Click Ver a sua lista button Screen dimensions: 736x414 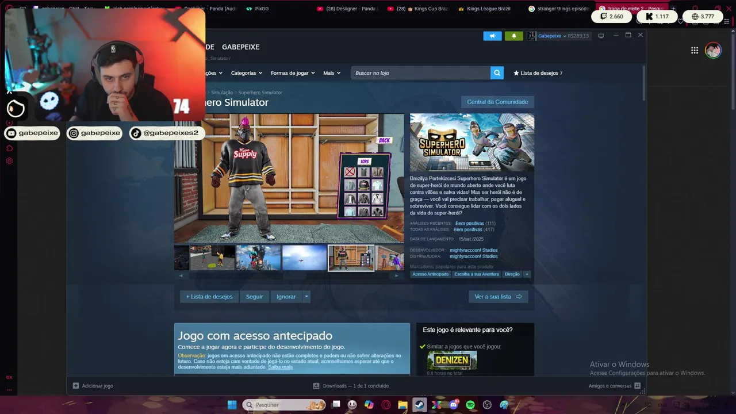498,297
